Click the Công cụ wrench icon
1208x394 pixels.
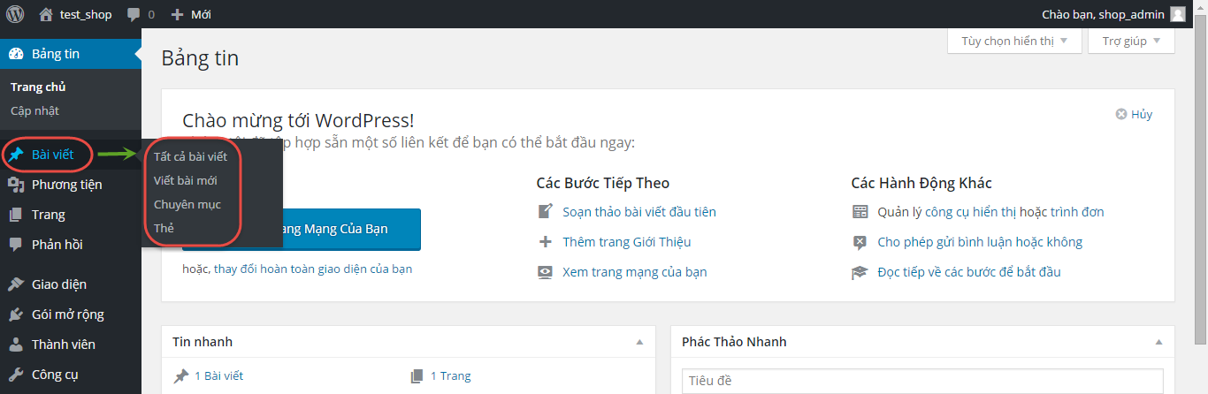16,375
